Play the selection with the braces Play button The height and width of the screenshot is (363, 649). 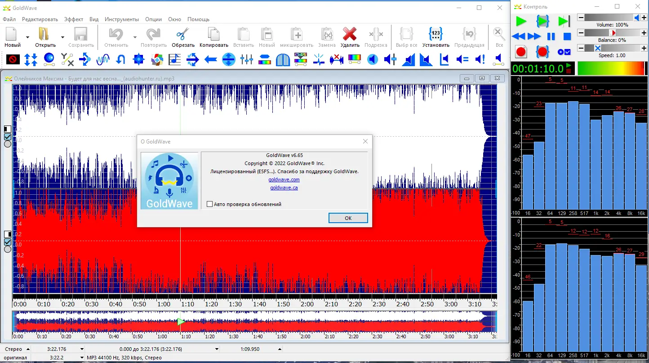[x=543, y=21]
